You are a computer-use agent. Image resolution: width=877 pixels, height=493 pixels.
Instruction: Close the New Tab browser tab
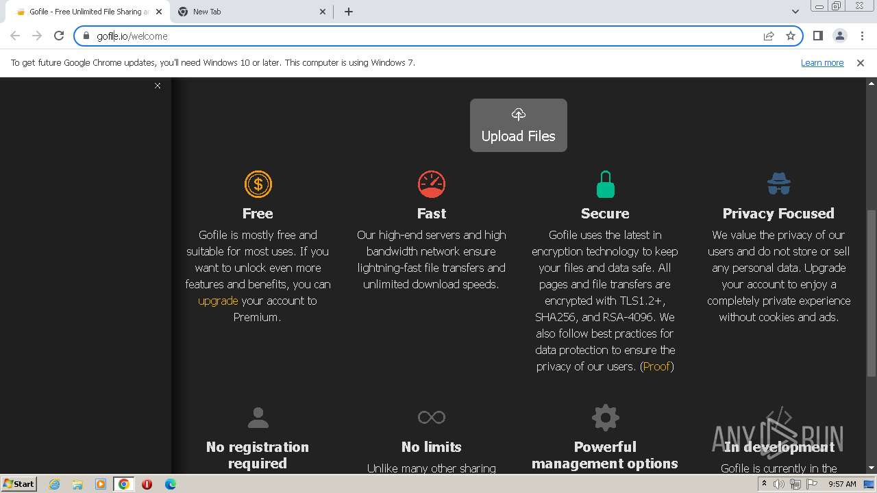[323, 12]
